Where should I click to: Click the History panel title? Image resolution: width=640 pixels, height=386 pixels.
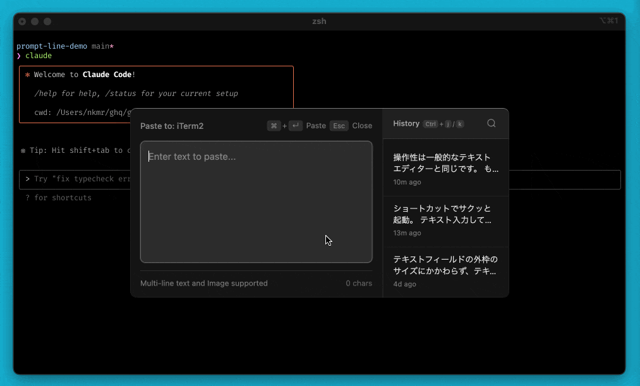[x=406, y=124]
